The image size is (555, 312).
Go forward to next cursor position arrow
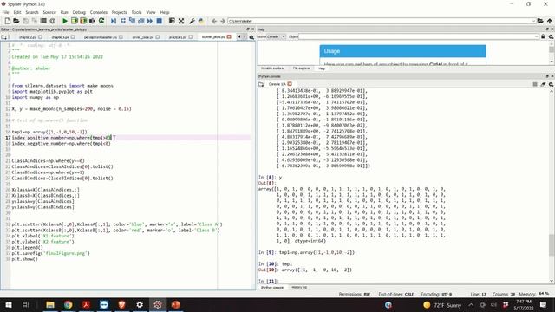(223, 21)
